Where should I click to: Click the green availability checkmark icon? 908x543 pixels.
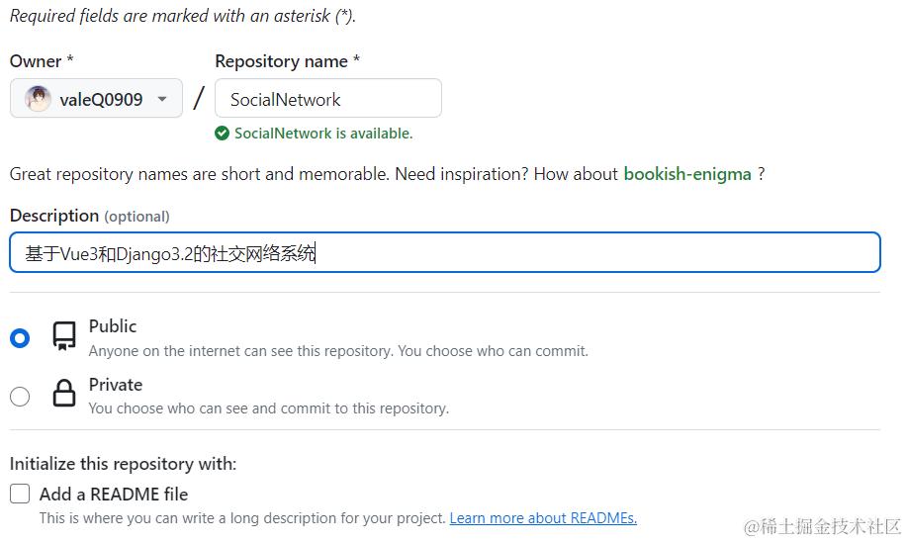pyautogui.click(x=223, y=134)
